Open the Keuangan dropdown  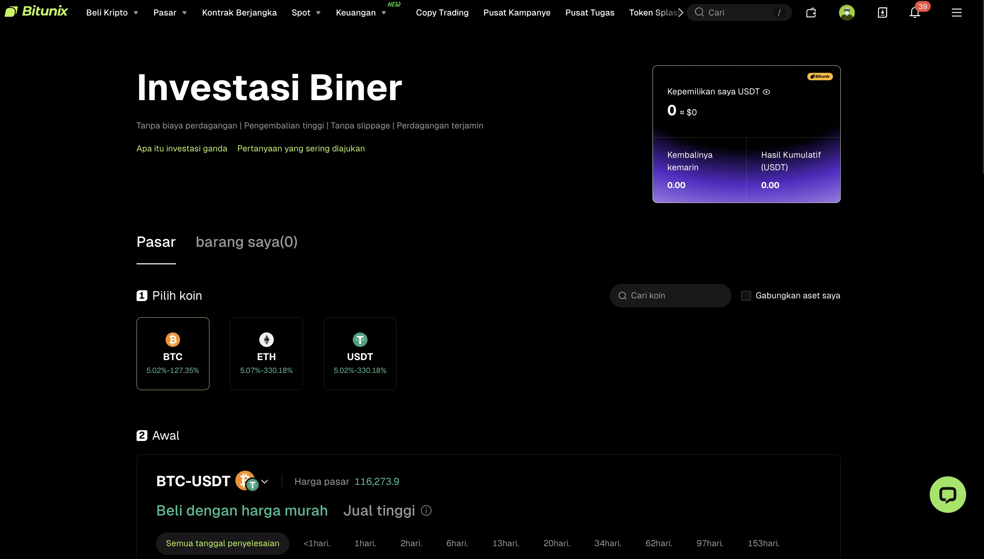click(x=360, y=12)
